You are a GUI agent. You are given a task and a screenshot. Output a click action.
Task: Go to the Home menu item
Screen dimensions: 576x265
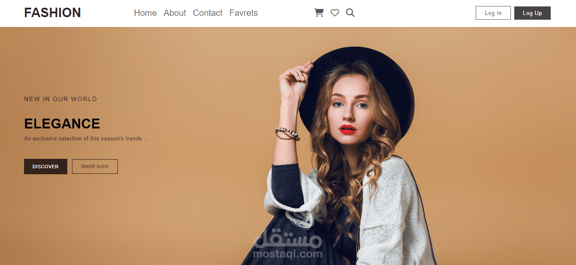[145, 13]
